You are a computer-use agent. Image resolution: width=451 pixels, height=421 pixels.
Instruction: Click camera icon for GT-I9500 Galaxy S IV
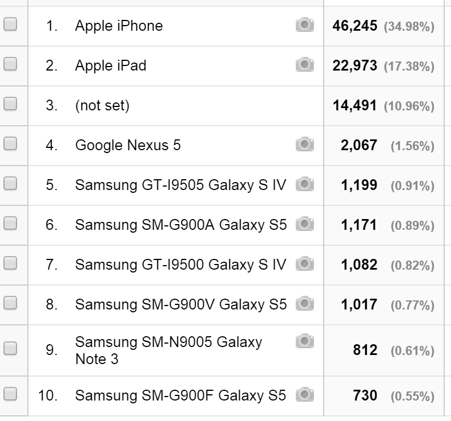305,263
